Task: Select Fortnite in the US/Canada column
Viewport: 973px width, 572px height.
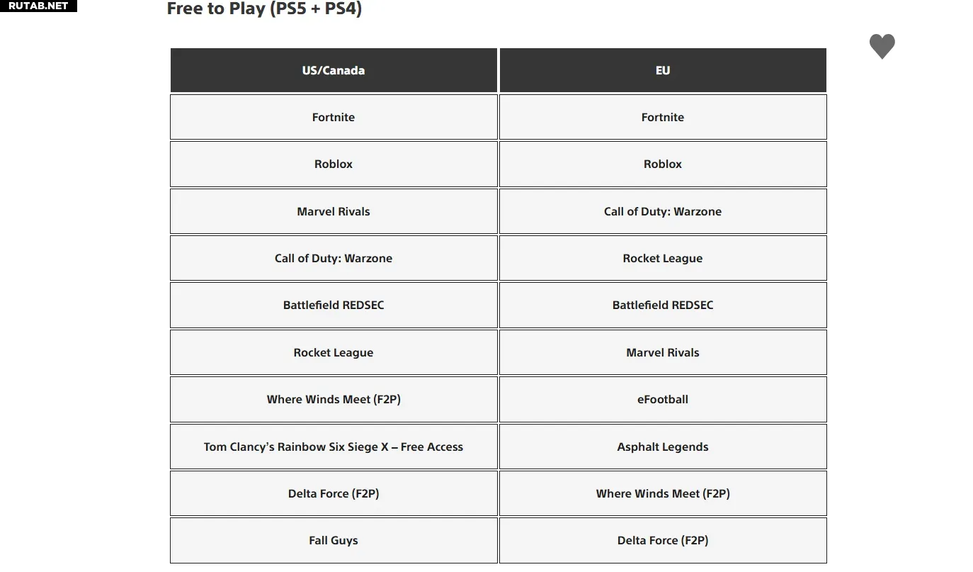Action: point(334,117)
